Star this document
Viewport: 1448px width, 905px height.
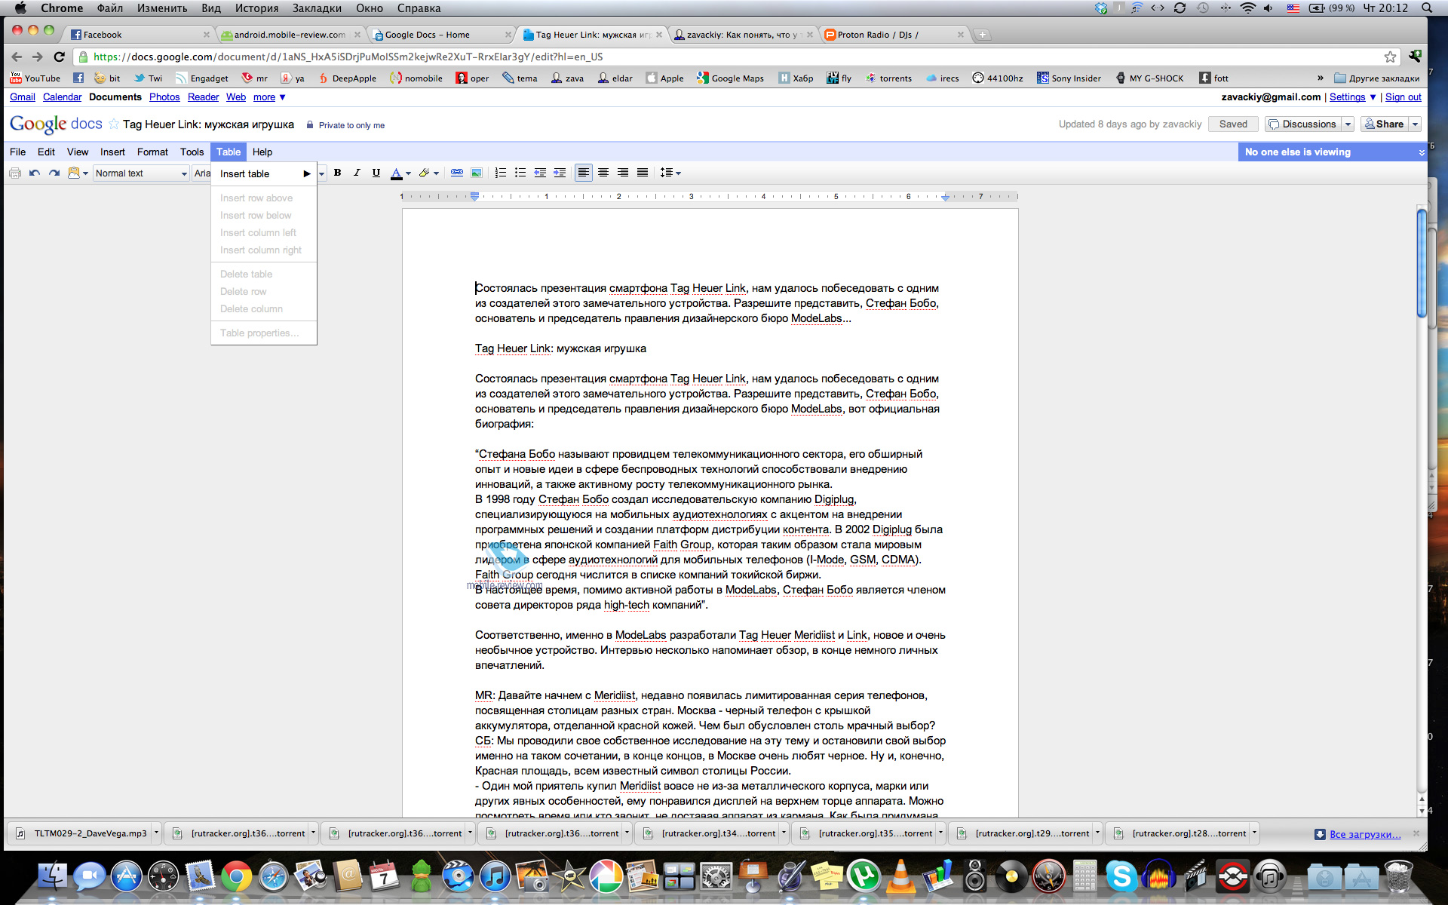114,124
